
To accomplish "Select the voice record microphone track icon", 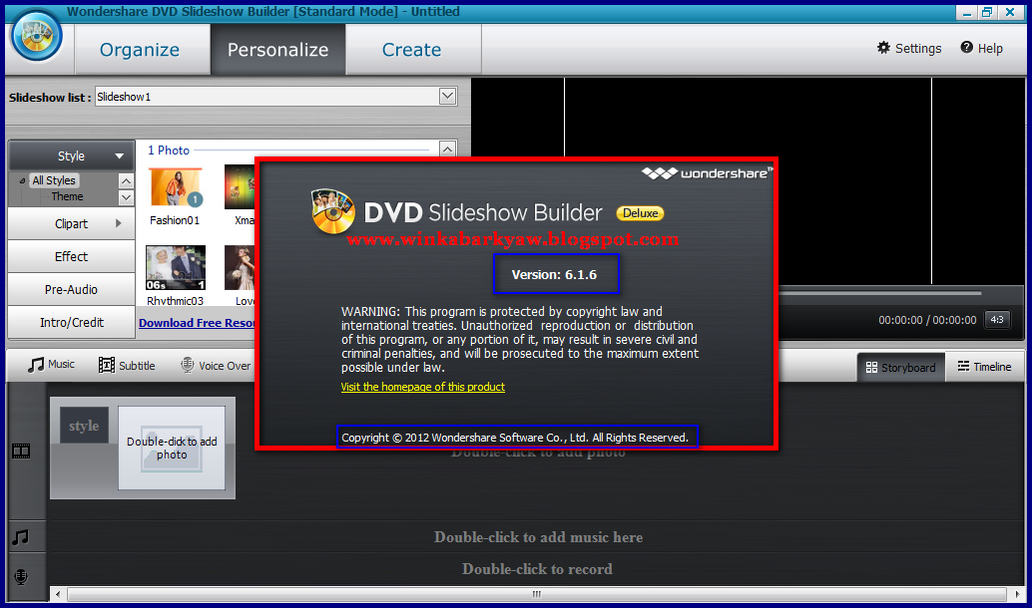I will point(21,577).
